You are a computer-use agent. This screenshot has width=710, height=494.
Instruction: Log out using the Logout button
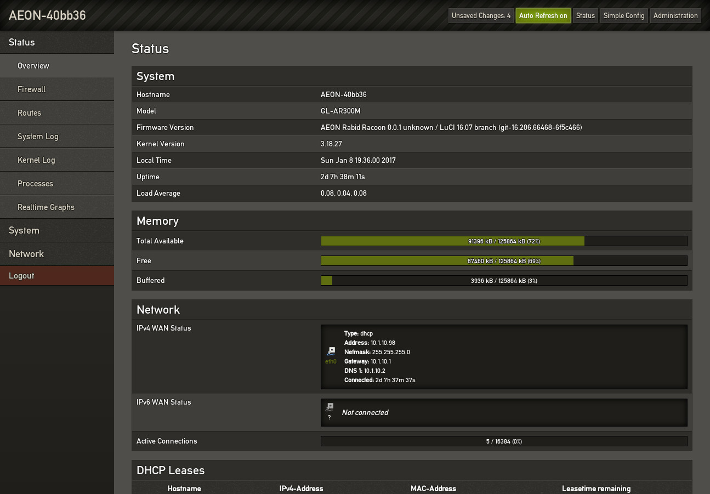(21, 276)
